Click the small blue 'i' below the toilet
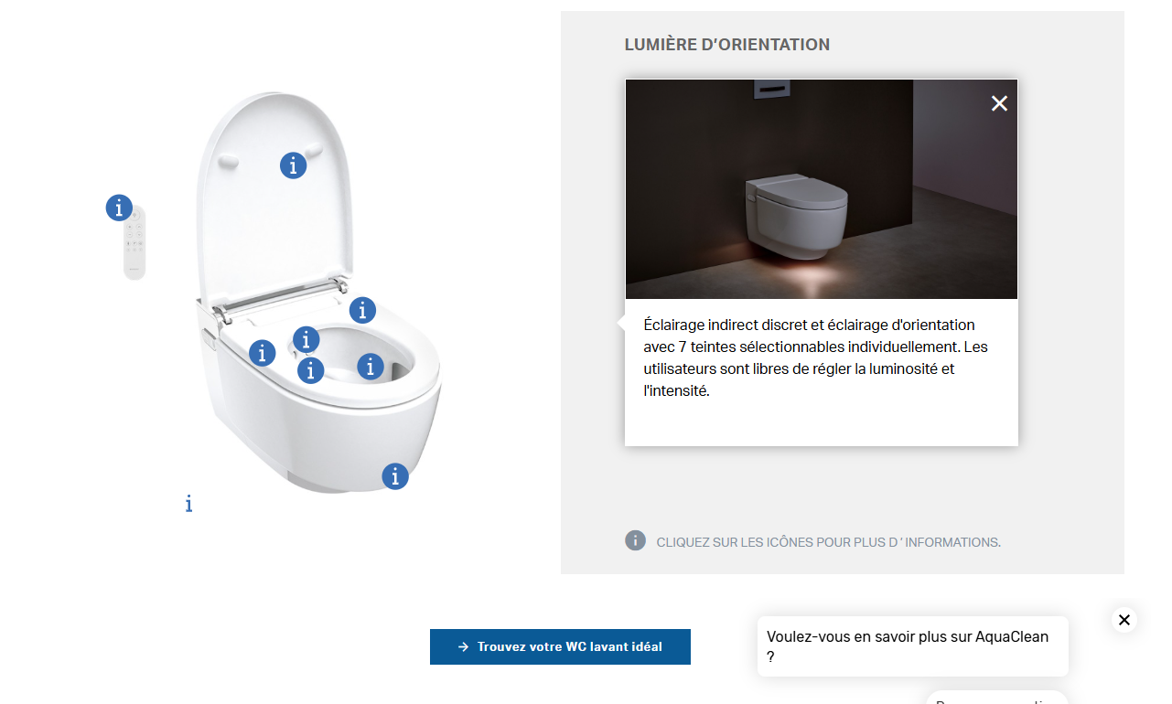 tap(188, 504)
